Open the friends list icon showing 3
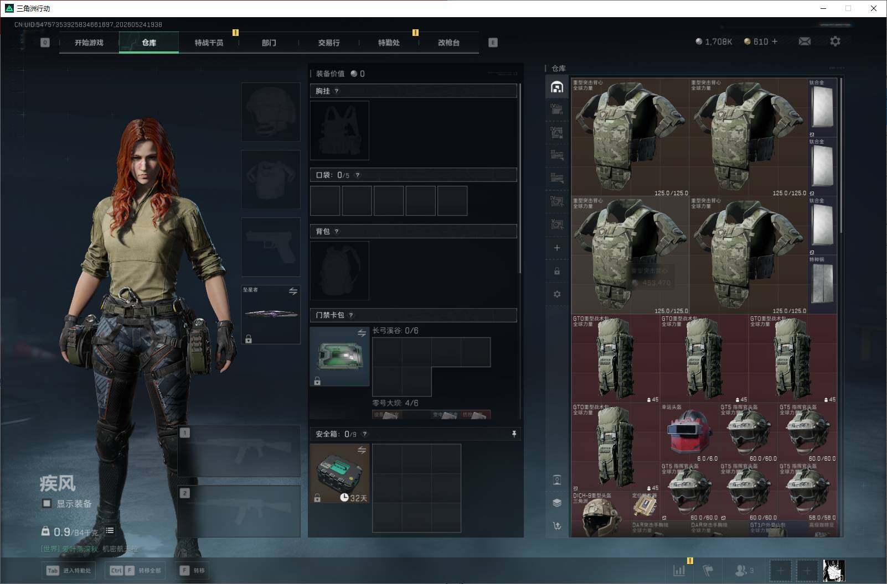This screenshot has height=584, width=887. tap(744, 570)
